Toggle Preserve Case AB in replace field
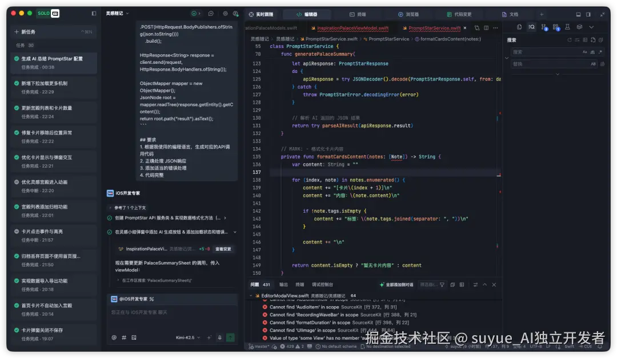Screen dimensions: 617x358 pos(593,64)
